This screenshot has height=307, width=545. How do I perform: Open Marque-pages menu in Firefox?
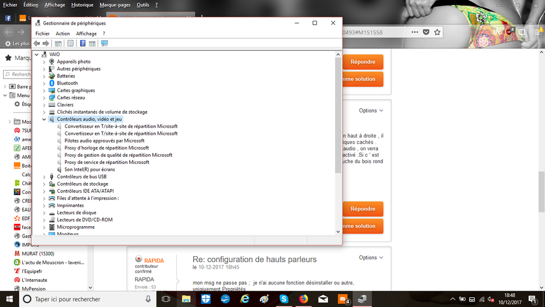pyautogui.click(x=115, y=5)
